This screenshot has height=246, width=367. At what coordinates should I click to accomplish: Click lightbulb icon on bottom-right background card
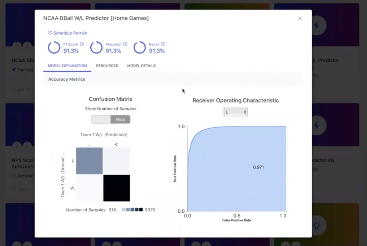(317, 225)
